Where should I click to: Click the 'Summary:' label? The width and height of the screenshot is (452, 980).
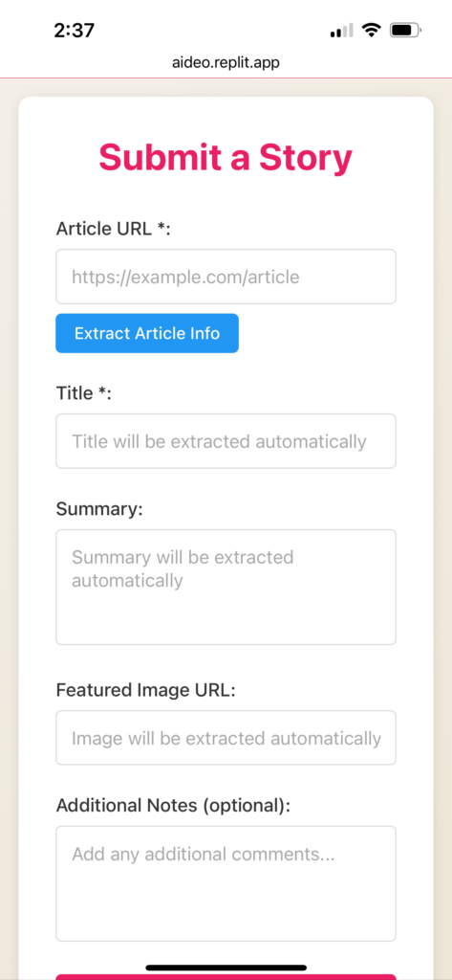pos(99,509)
